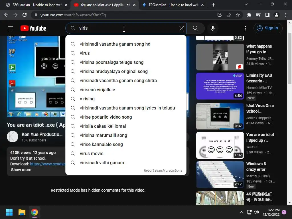Show hidden system tray icons
This screenshot has height=219, width=292.
click(x=241, y=212)
